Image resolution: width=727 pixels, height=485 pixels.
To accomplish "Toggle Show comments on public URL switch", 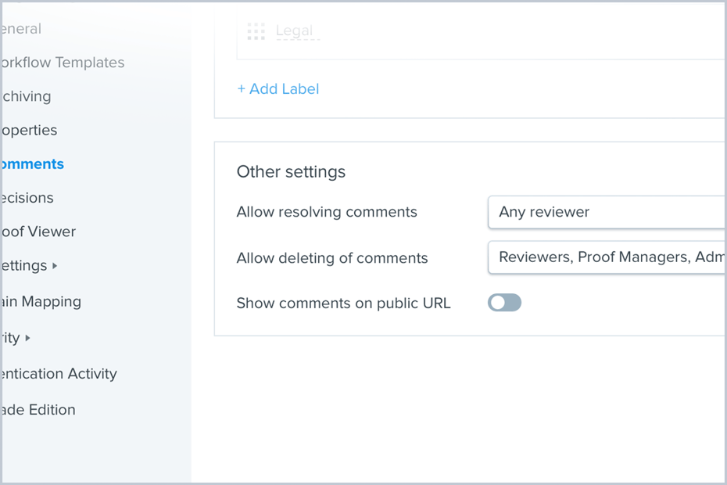I will coord(504,303).
